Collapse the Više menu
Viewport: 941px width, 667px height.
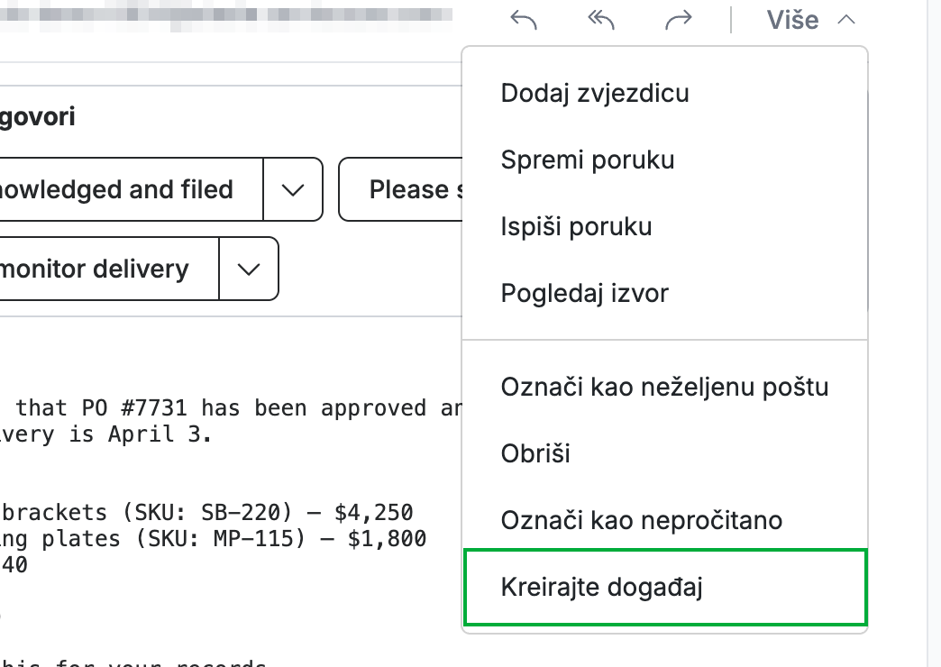(x=810, y=21)
